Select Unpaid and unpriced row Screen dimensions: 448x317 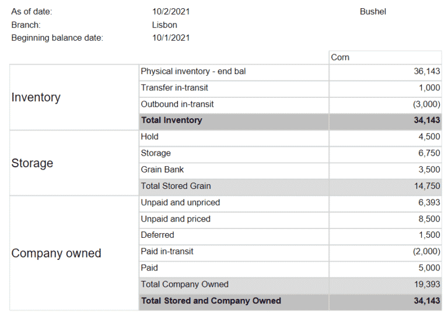(x=180, y=203)
